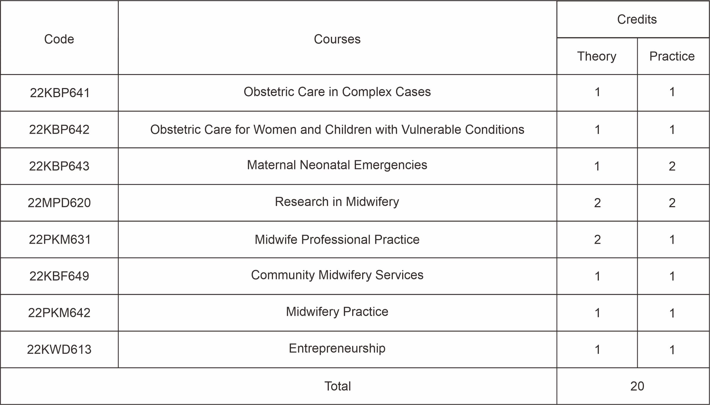Click course code 22KBP641
Screen dimensions: 710x405
(60, 93)
